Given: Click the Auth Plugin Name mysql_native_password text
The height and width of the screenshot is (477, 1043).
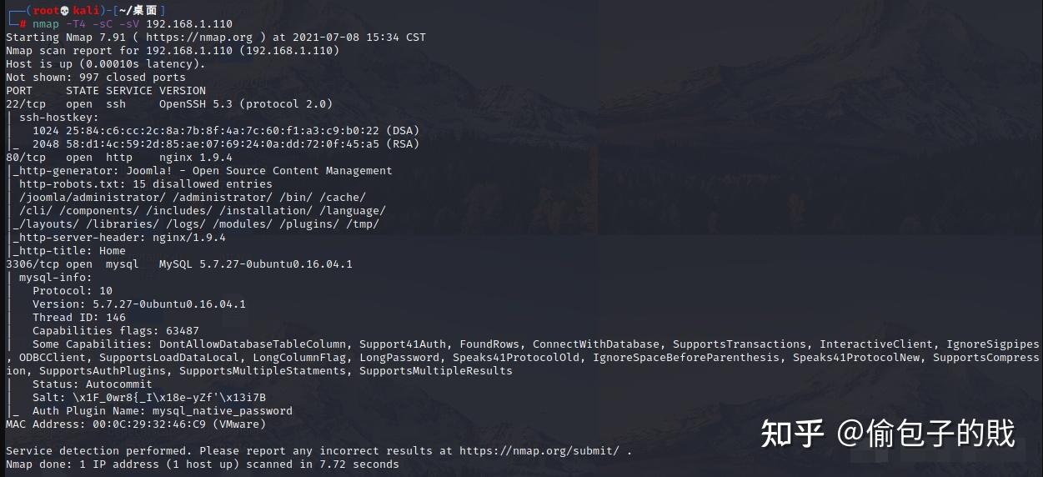Looking at the screenshot, I should coord(163,410).
